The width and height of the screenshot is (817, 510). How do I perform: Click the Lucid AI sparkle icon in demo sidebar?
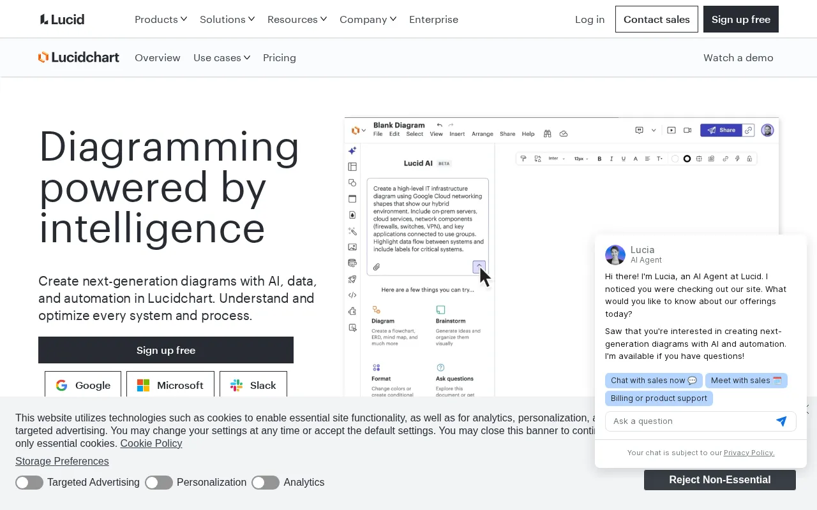(352, 151)
